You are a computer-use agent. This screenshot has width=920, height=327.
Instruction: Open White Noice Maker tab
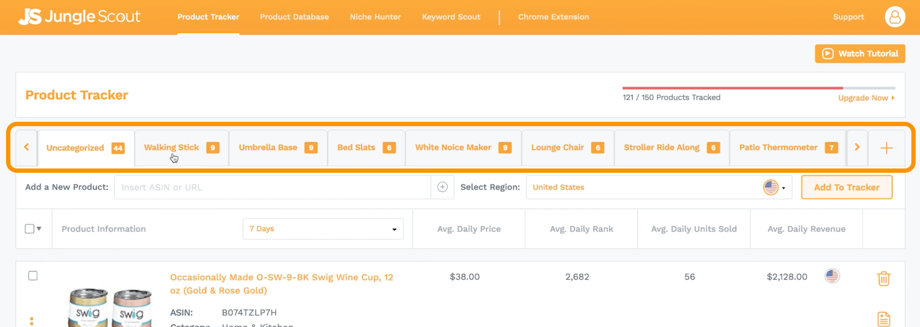[463, 148]
